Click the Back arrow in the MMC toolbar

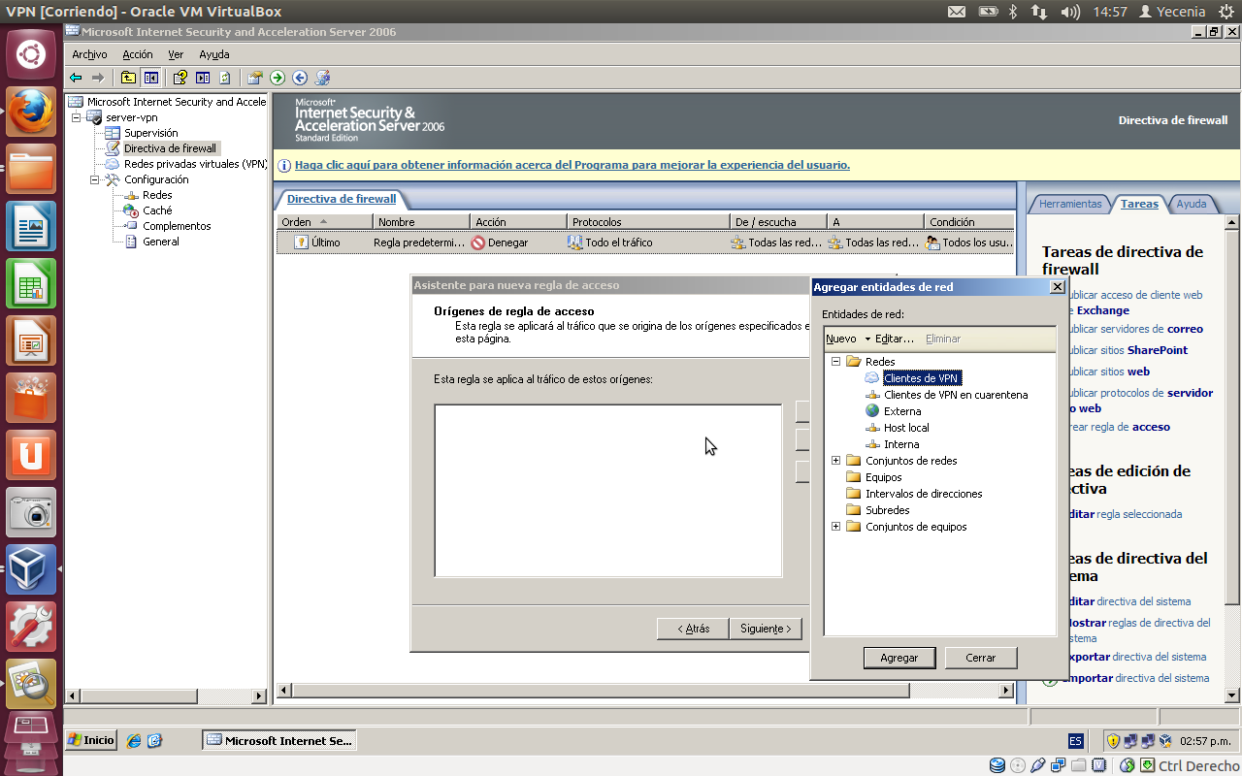(76, 78)
